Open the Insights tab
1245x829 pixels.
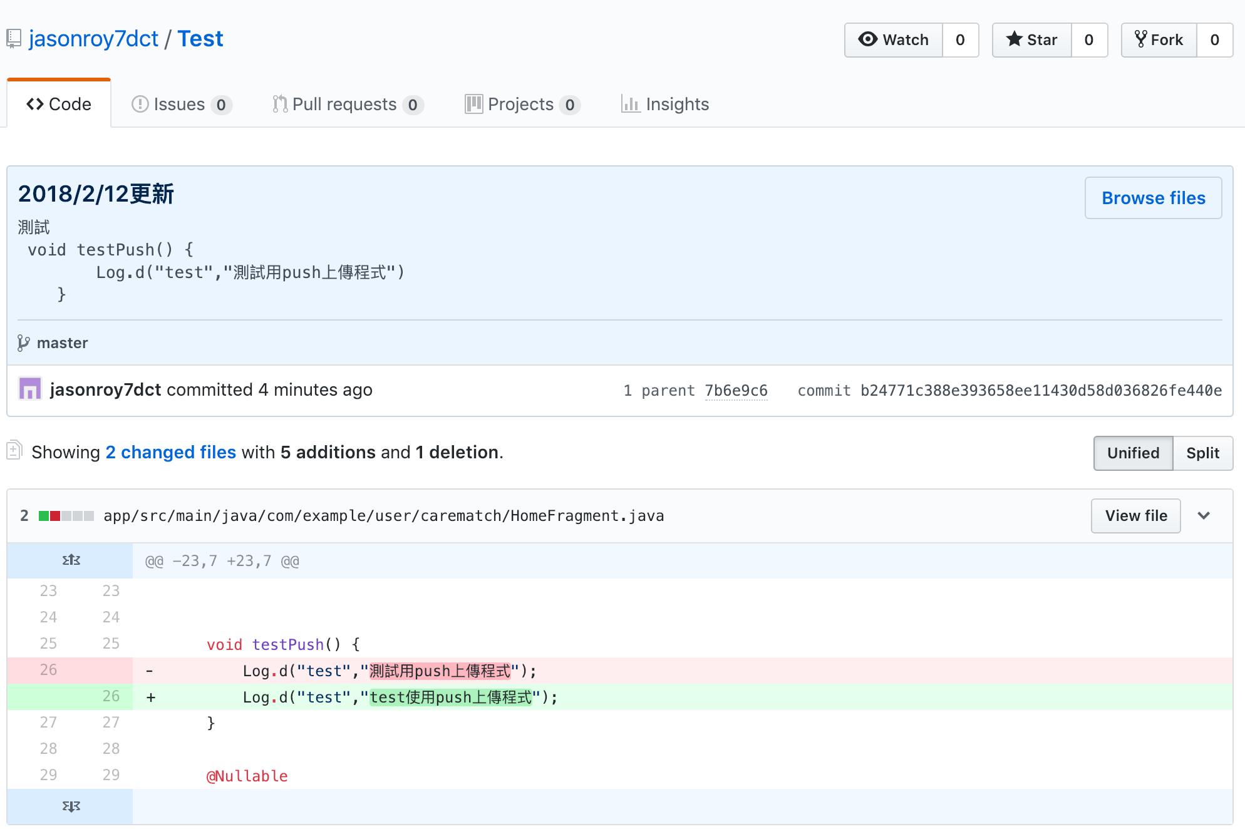pyautogui.click(x=665, y=104)
